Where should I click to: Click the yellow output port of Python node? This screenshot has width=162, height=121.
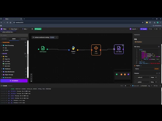coord(78,50)
